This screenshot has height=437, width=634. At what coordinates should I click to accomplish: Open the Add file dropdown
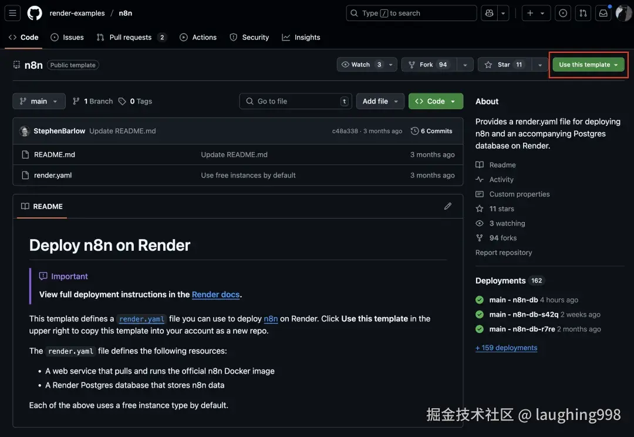coord(380,101)
